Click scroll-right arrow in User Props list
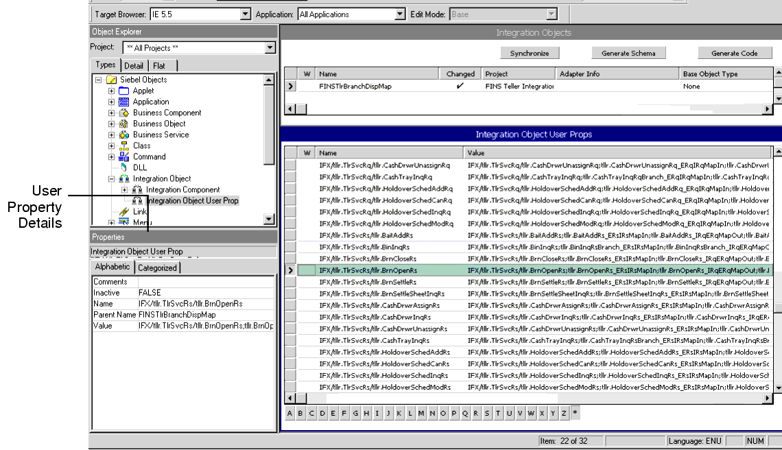782x450 pixels. click(x=768, y=398)
